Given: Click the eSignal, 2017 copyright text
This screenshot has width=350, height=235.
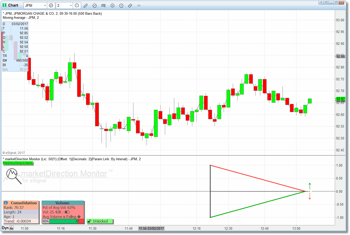Looking at the screenshot, I should [14, 153].
